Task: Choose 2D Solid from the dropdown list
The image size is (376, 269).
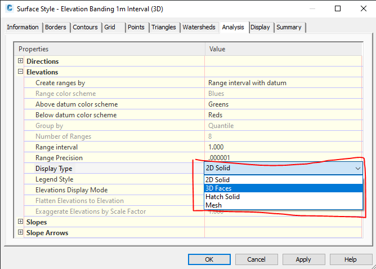Action: [284, 180]
